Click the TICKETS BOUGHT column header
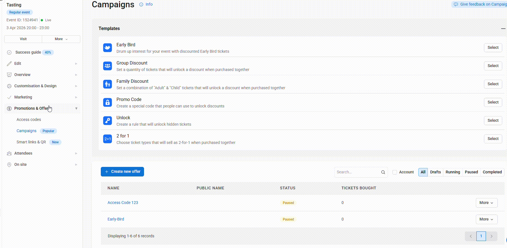Image resolution: width=507 pixels, height=248 pixels. [x=359, y=188]
